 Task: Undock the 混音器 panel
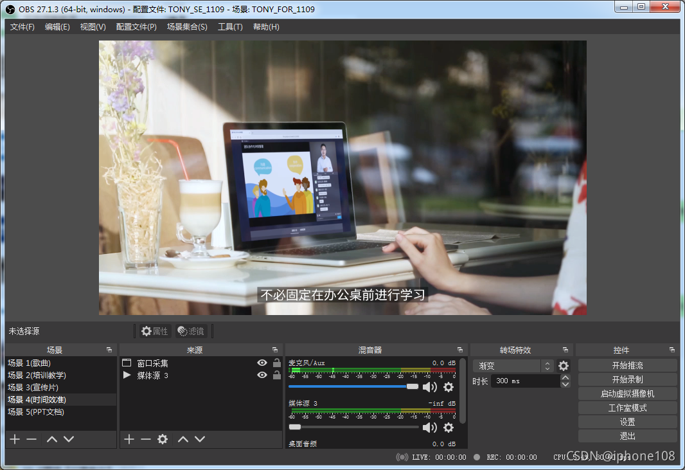pyautogui.click(x=460, y=350)
